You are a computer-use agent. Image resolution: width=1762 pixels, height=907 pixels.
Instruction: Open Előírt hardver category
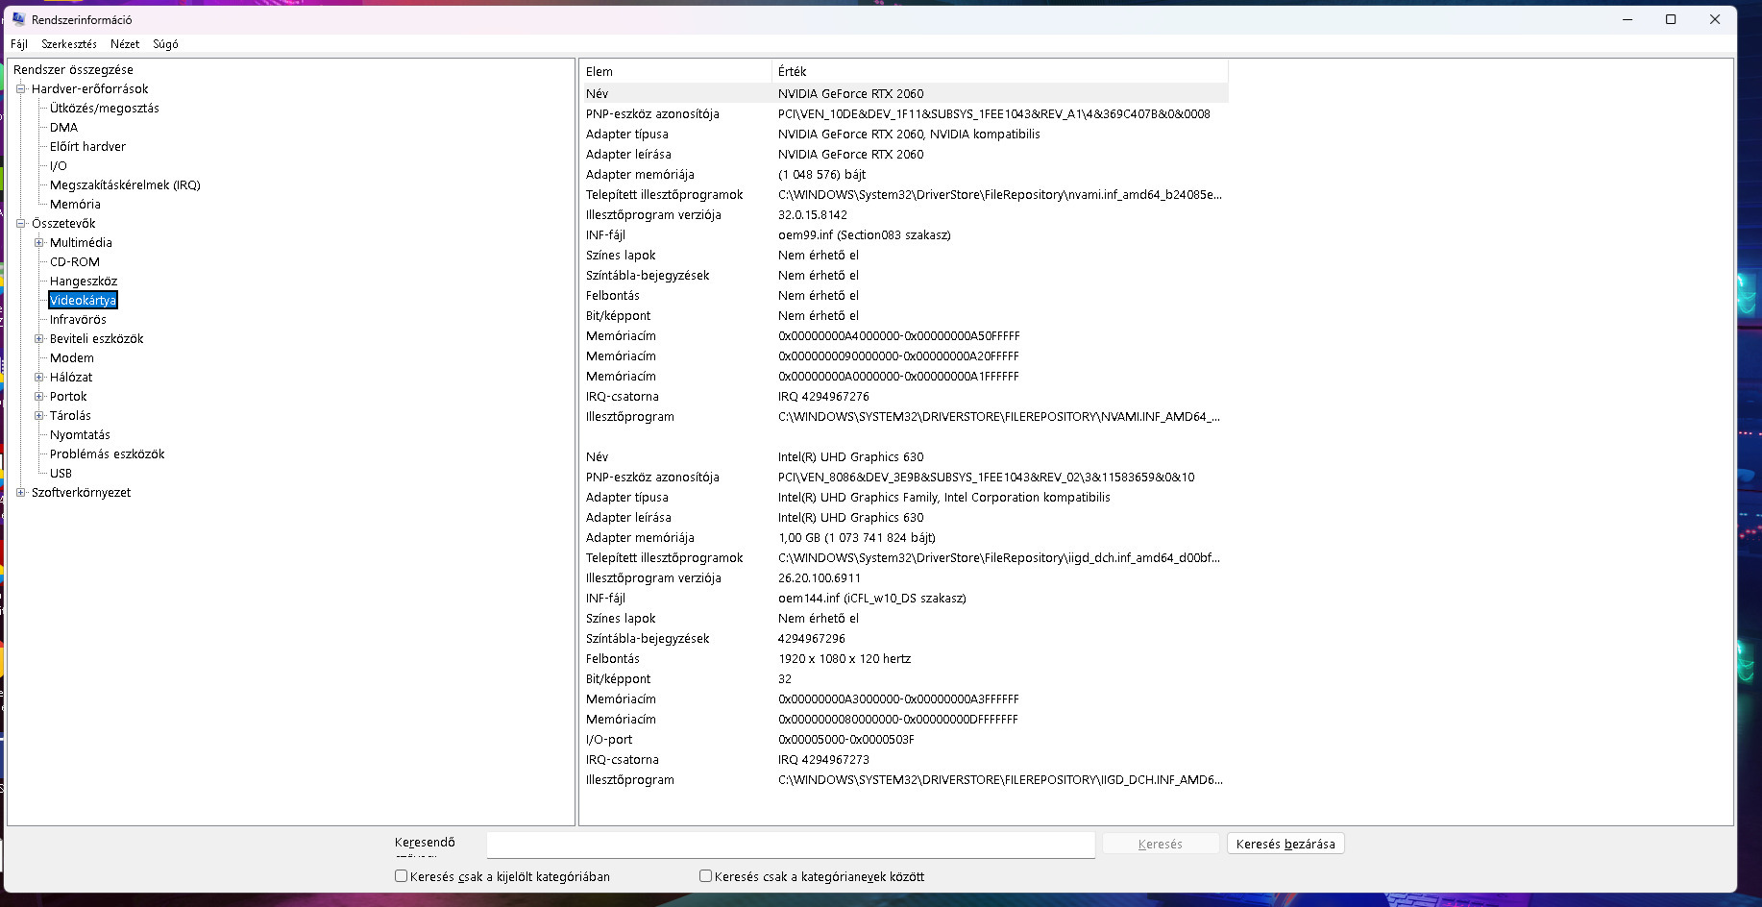pos(87,146)
